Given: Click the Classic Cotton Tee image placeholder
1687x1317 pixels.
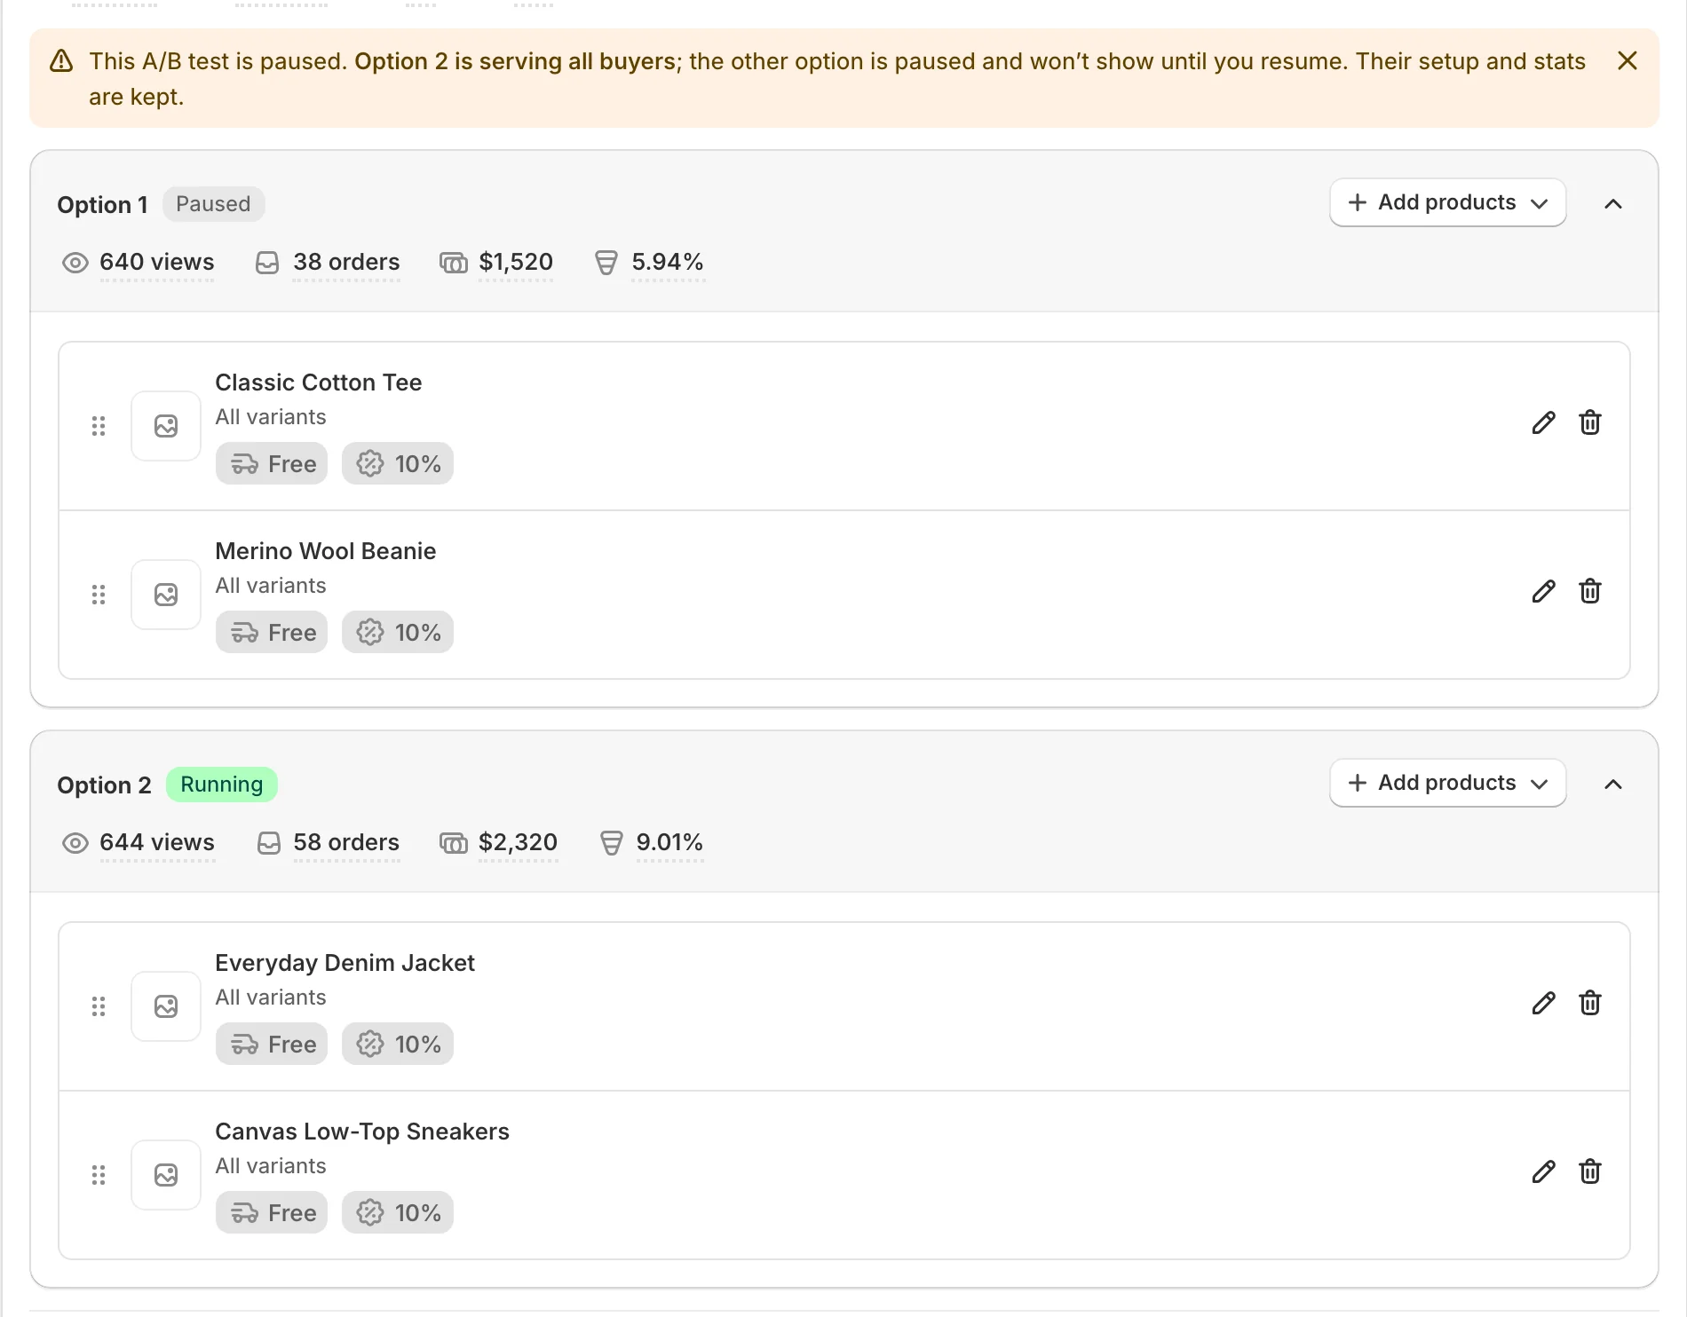Looking at the screenshot, I should (166, 426).
